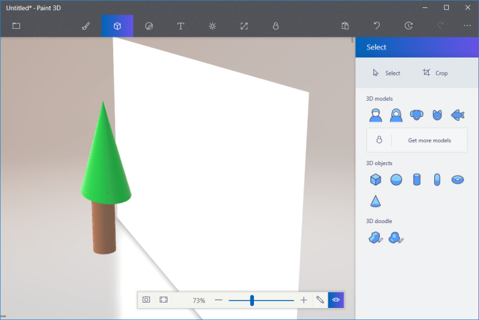Insert the Dog 3D model
Screen dimensions: 479x320
pyautogui.click(x=417, y=115)
